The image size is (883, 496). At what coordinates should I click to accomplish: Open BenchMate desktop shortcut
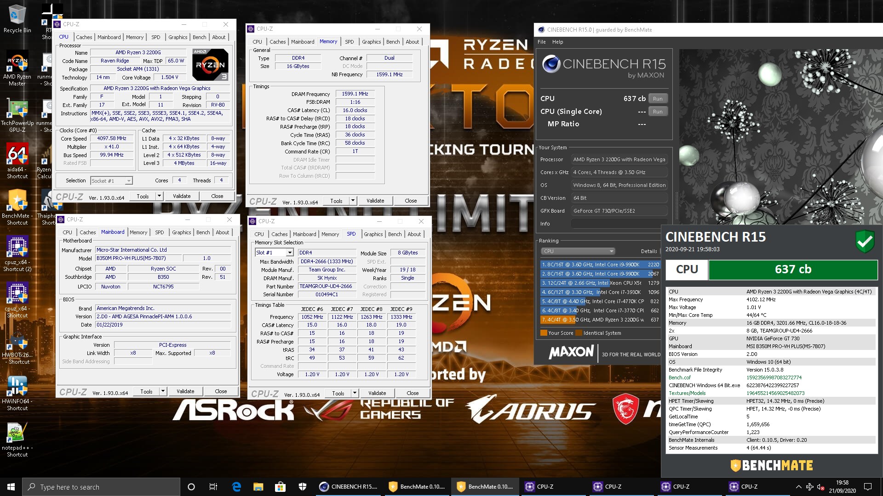click(x=17, y=208)
